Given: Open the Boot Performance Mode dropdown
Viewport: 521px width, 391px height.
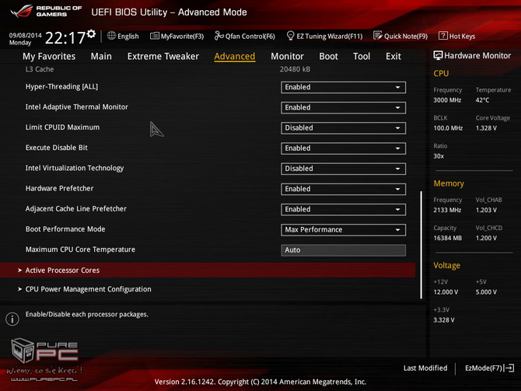Looking at the screenshot, I should coord(343,230).
